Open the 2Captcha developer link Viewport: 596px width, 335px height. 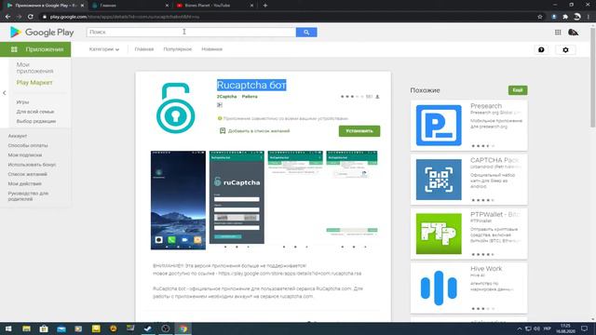click(226, 97)
